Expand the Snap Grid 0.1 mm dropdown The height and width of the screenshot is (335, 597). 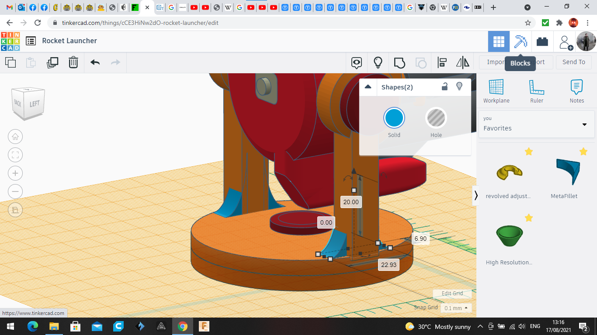(x=456, y=308)
